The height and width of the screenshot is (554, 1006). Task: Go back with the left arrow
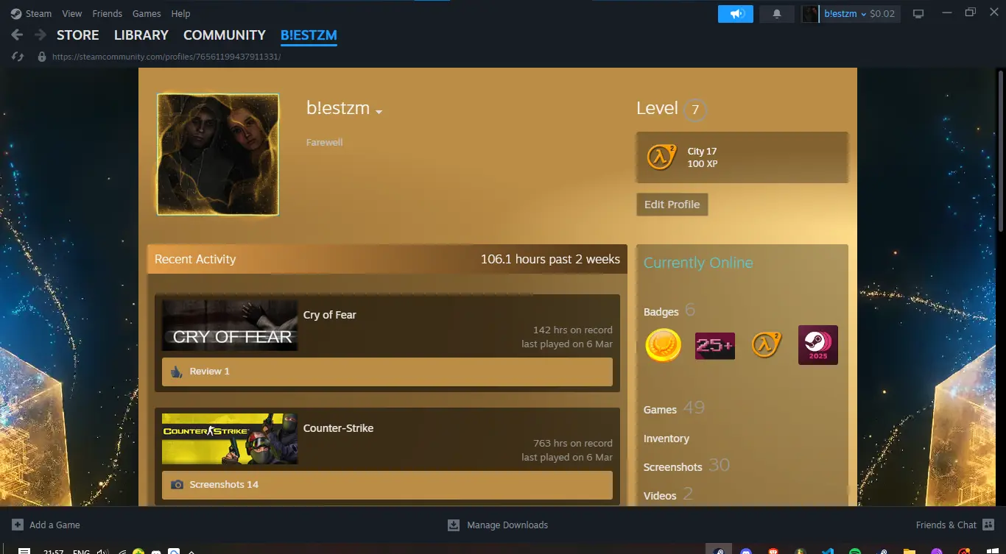[x=17, y=35]
